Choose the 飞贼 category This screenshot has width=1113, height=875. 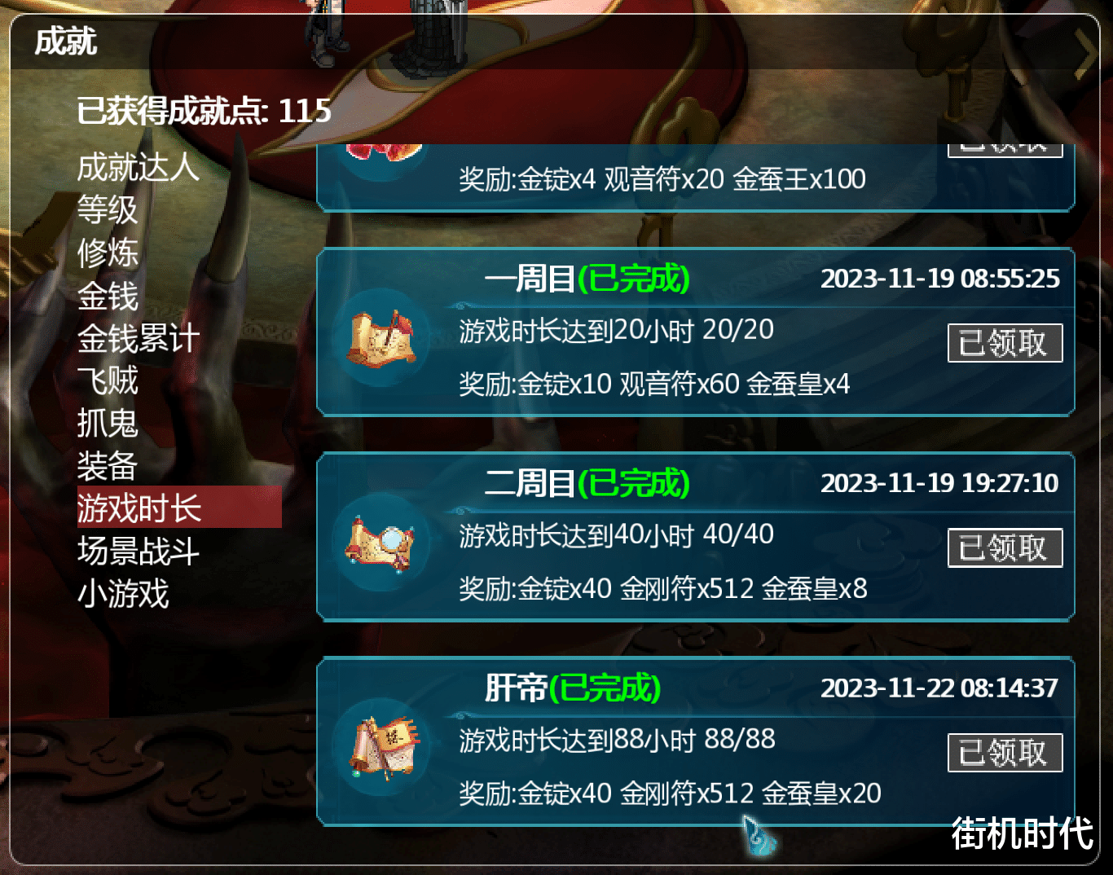(108, 380)
